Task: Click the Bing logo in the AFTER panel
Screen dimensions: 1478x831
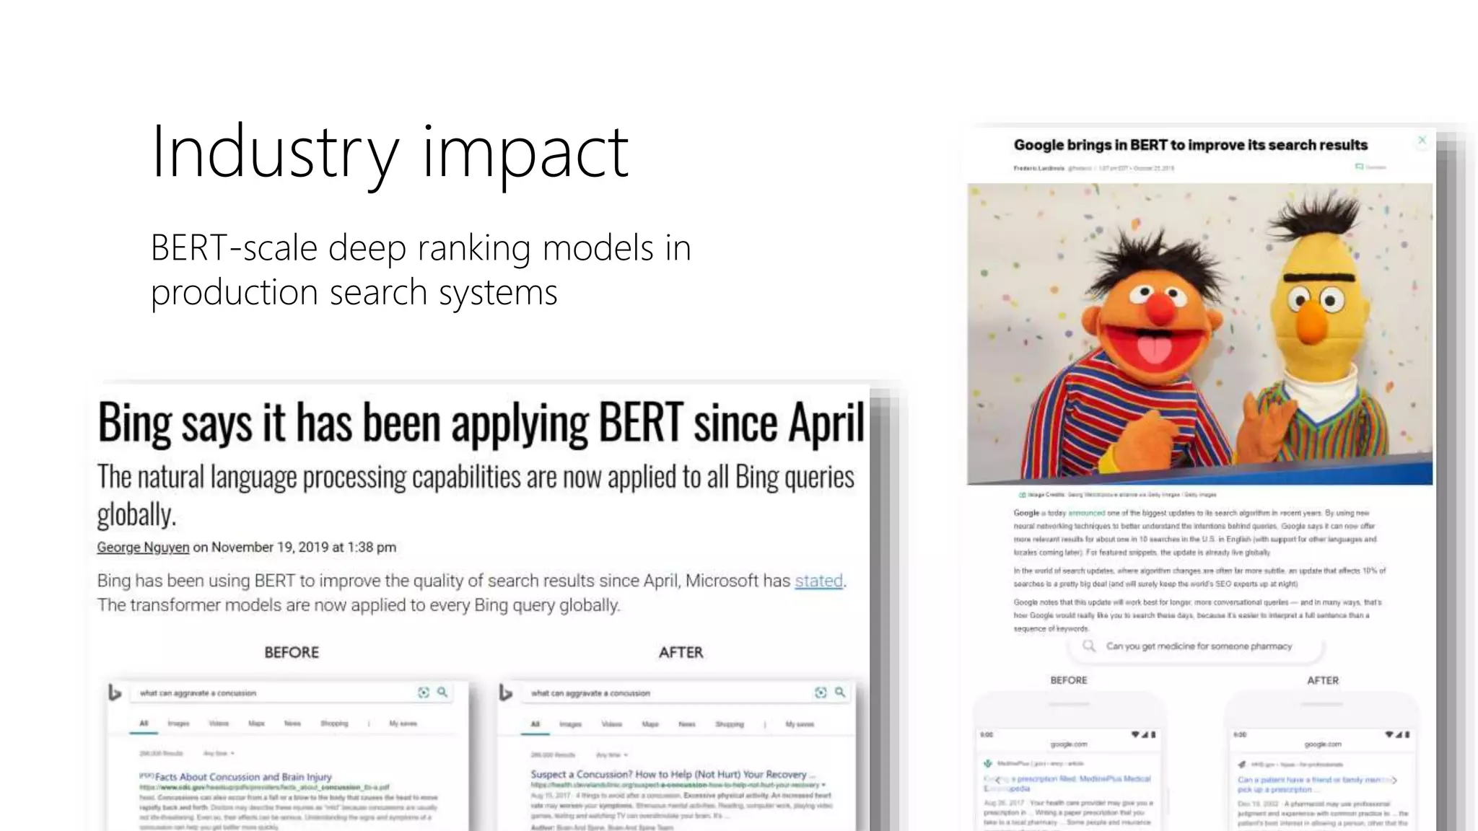Action: click(506, 692)
